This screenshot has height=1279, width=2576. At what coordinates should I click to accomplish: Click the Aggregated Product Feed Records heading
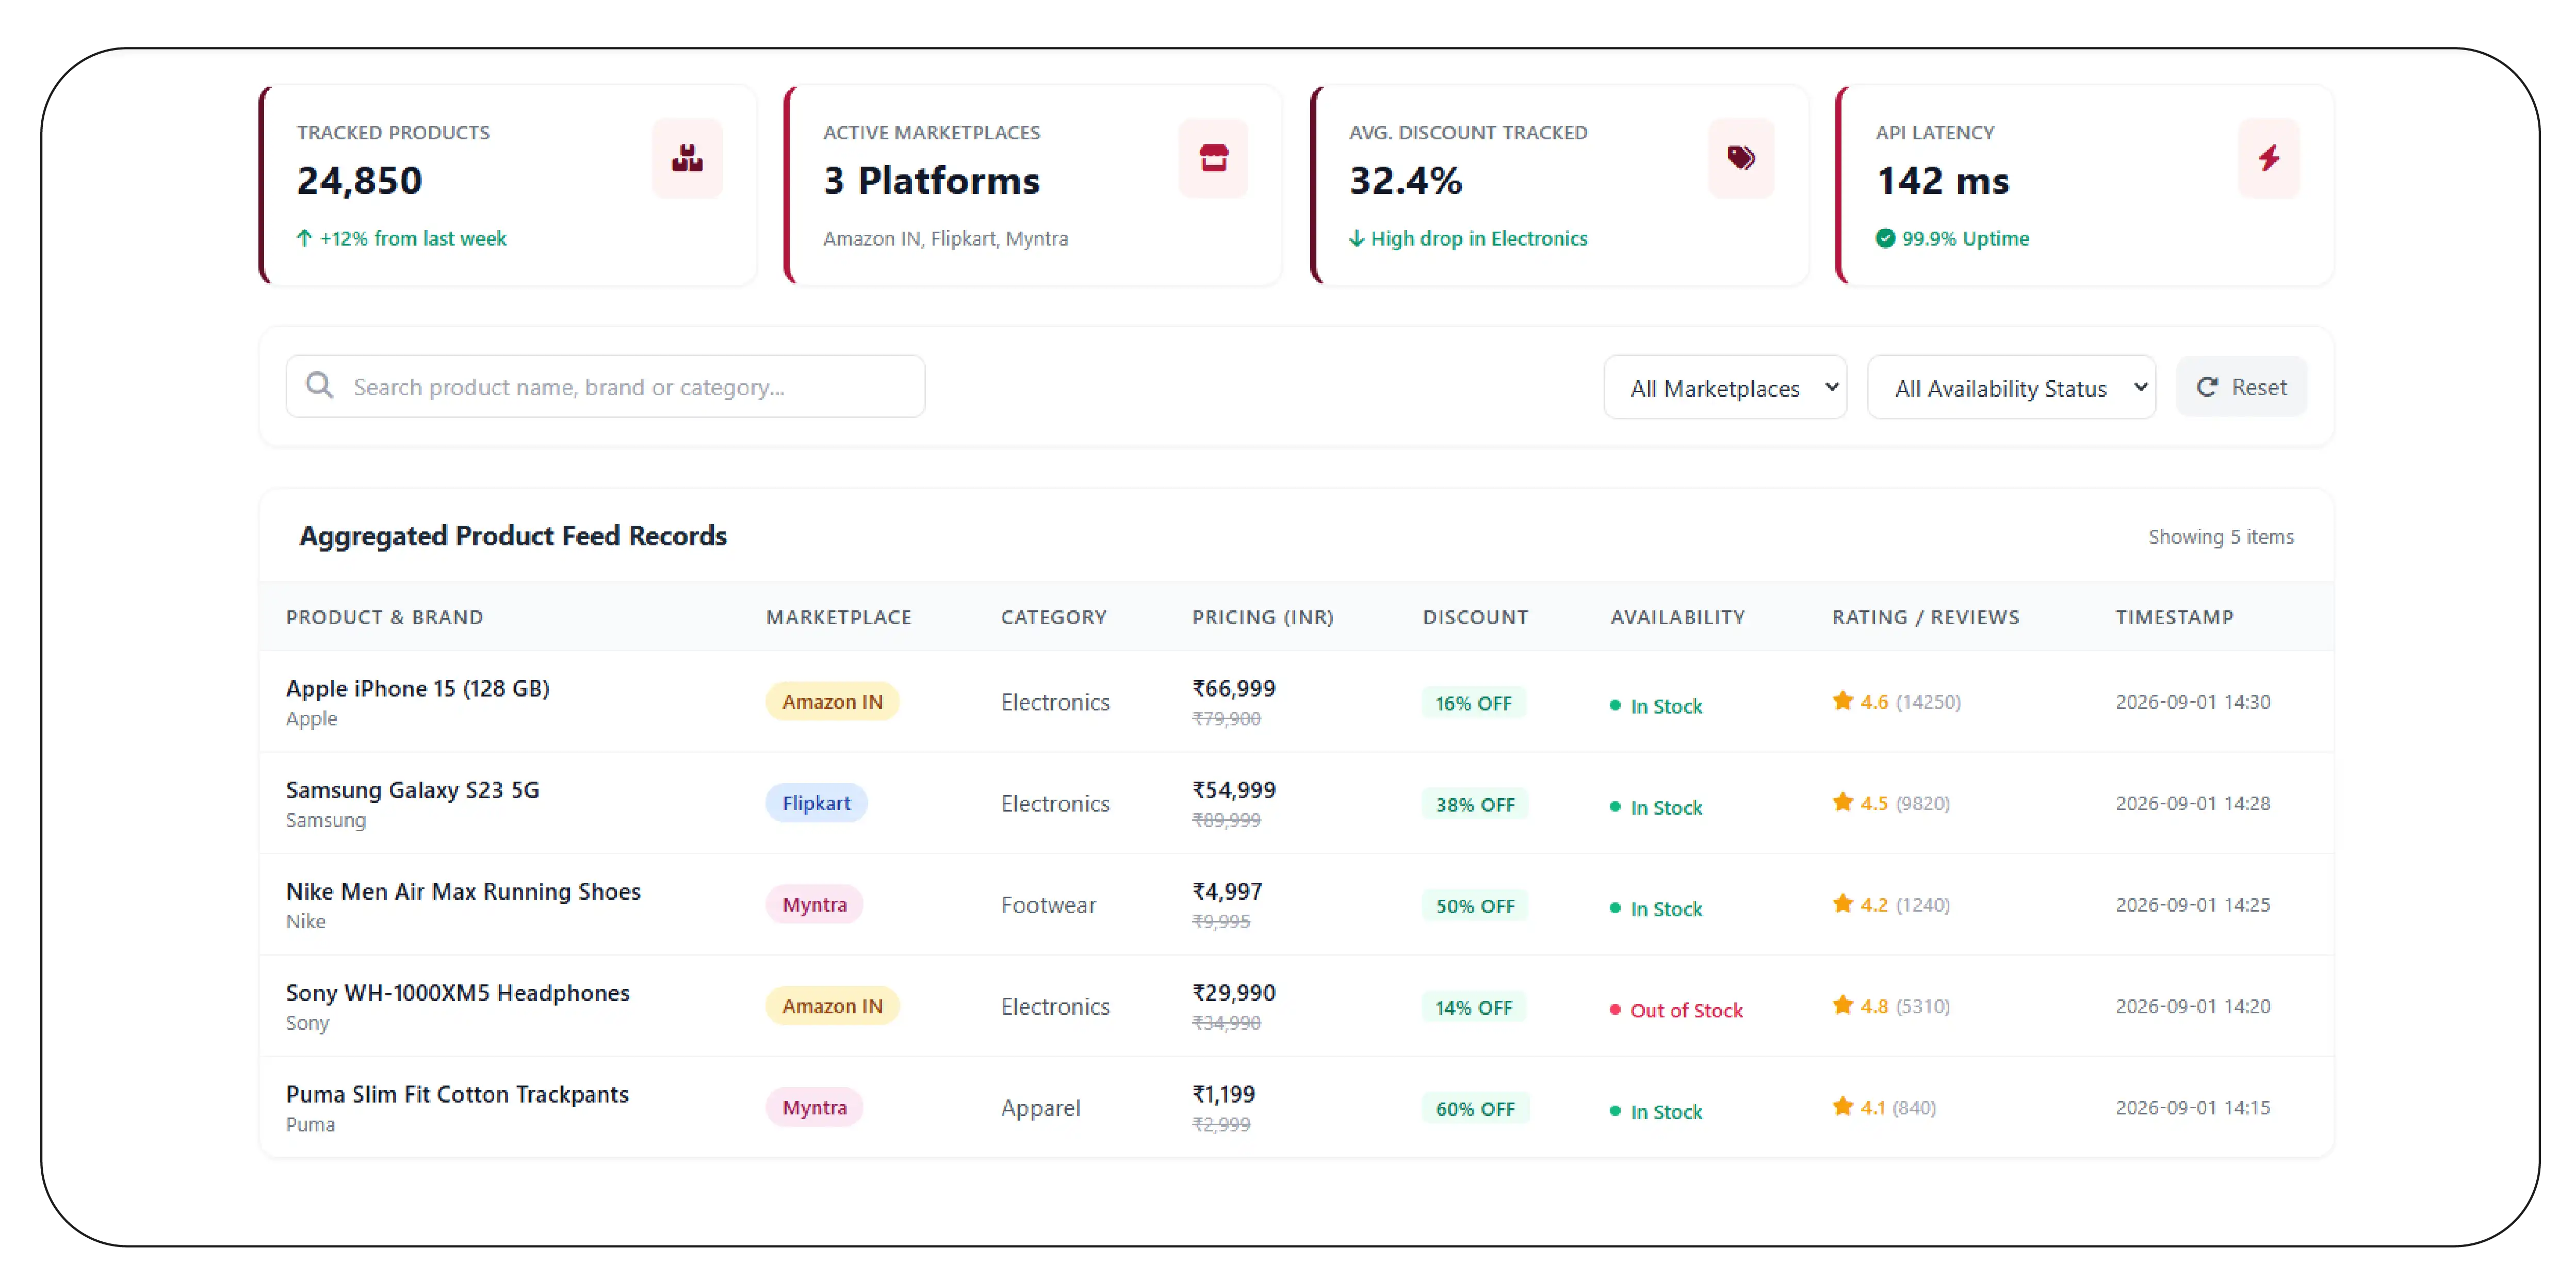tap(513, 536)
